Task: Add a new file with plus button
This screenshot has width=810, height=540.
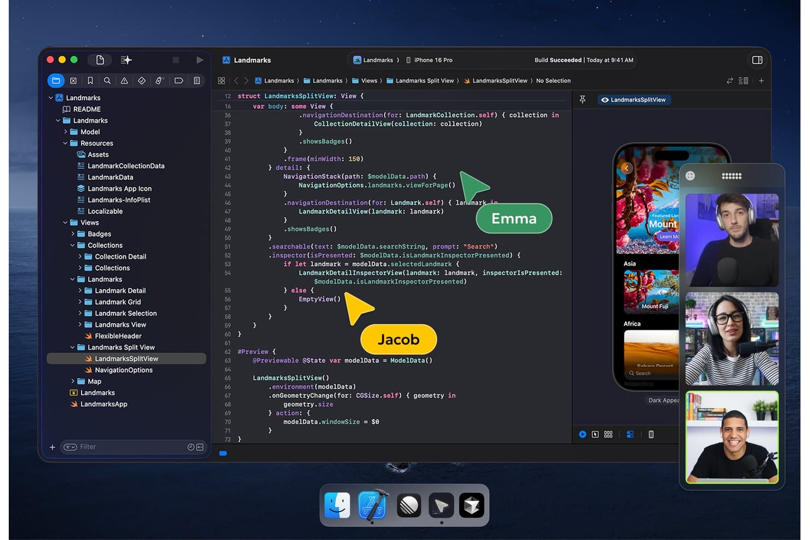Action: coord(53,447)
